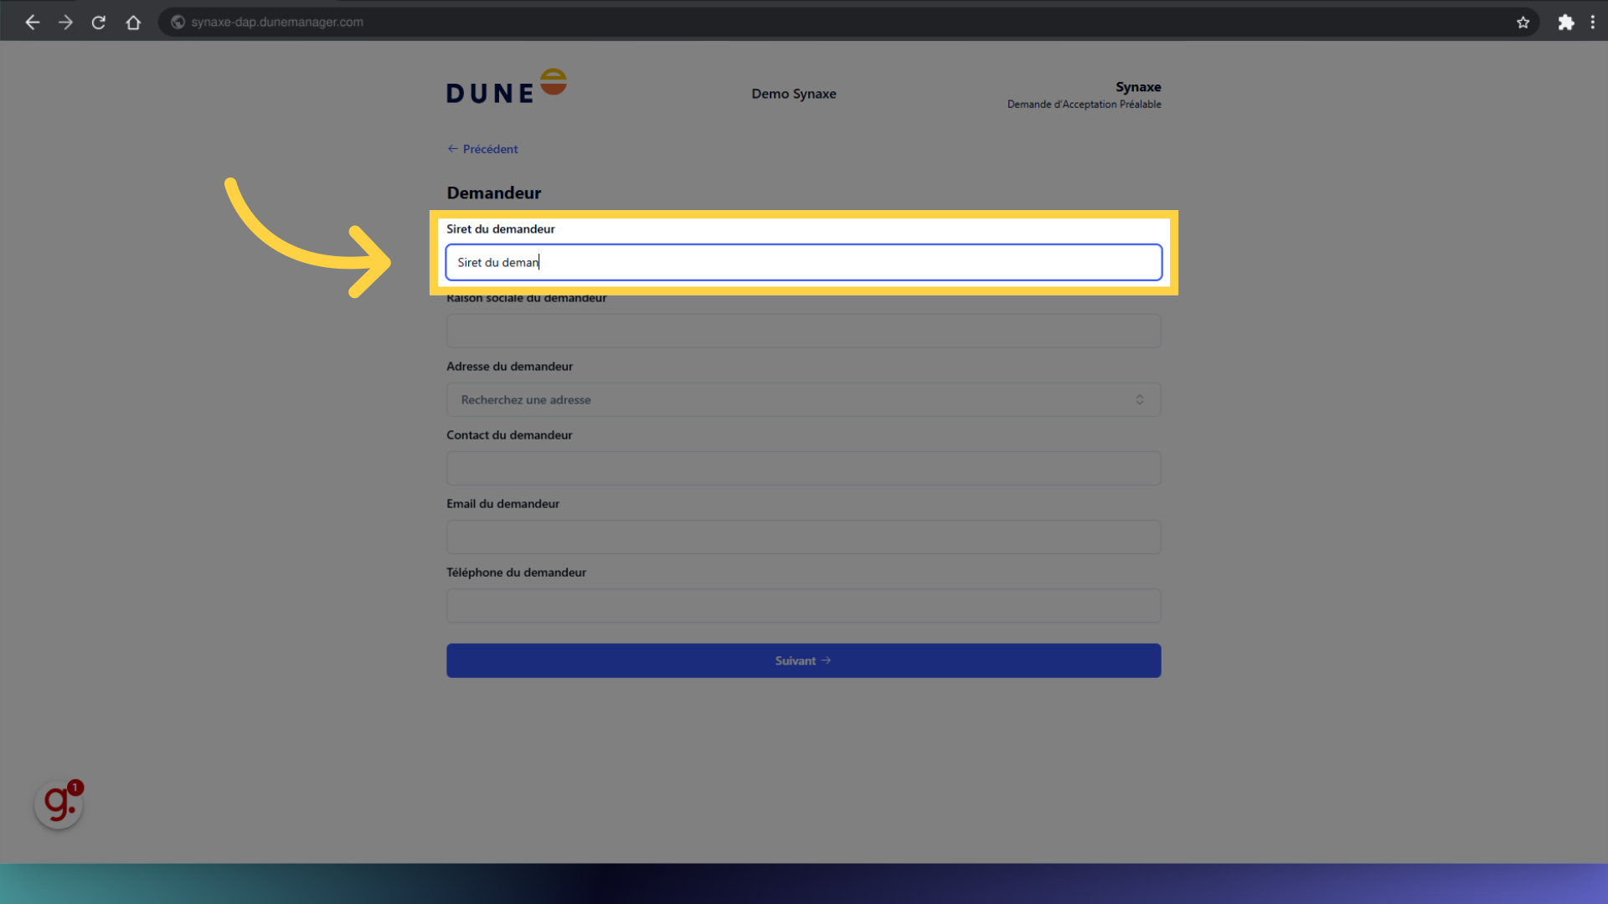Click into Email du demandeur input
1608x904 pixels.
click(x=802, y=537)
